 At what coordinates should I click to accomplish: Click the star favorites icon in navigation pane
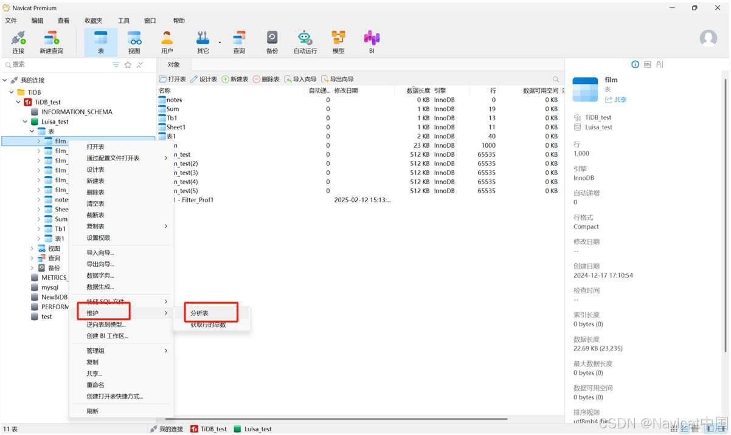tap(128, 64)
